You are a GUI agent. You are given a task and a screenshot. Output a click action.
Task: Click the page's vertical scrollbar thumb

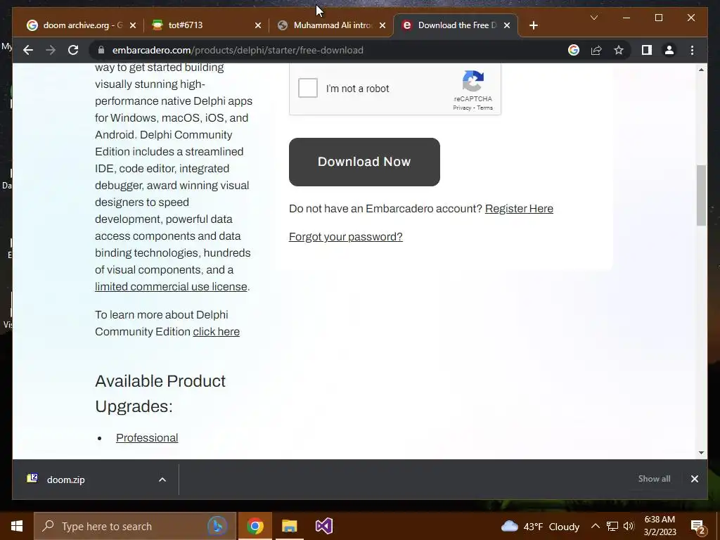(x=701, y=195)
